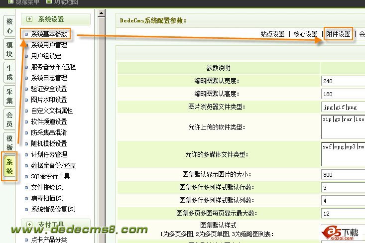Click the sidebar scrollbar track

101,130
